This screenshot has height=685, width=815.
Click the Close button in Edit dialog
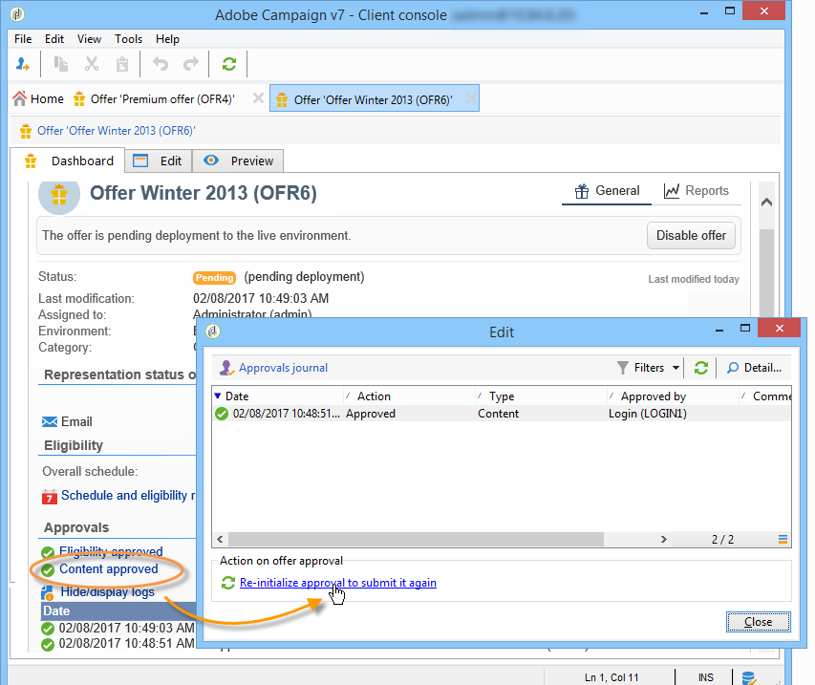pos(759,622)
